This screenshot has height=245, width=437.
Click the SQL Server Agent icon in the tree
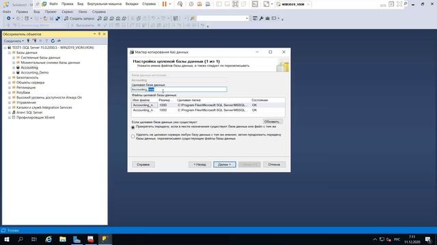click(x=14, y=112)
